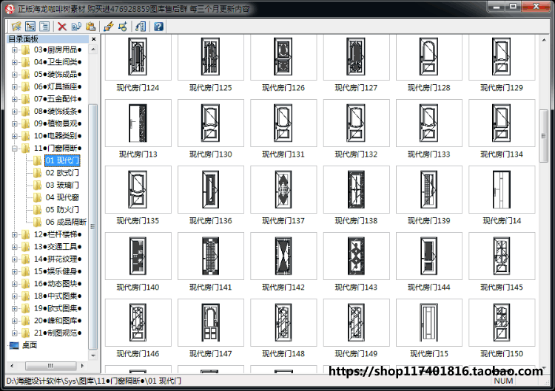Click the copy/rename documents toolbar icon
The height and width of the screenshot is (391, 555).
pyautogui.click(x=76, y=27)
